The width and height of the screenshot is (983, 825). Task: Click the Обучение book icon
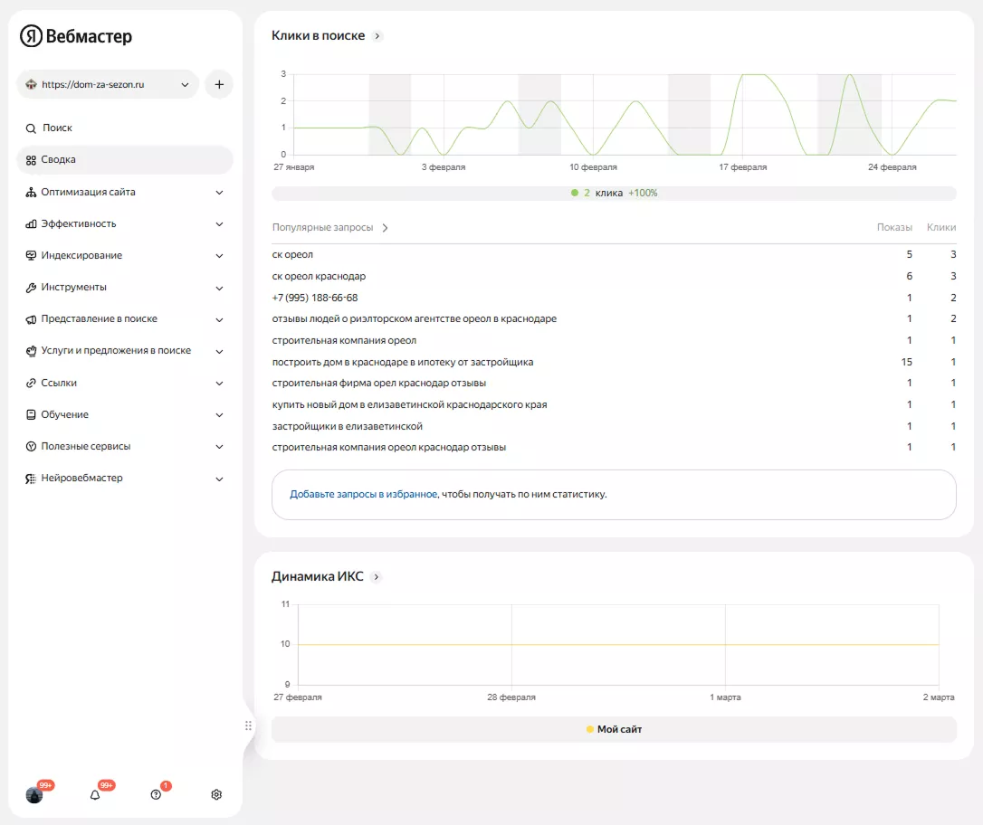tap(31, 414)
